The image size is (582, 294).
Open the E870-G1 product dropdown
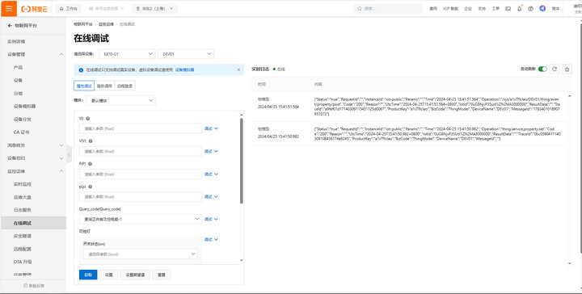point(127,54)
